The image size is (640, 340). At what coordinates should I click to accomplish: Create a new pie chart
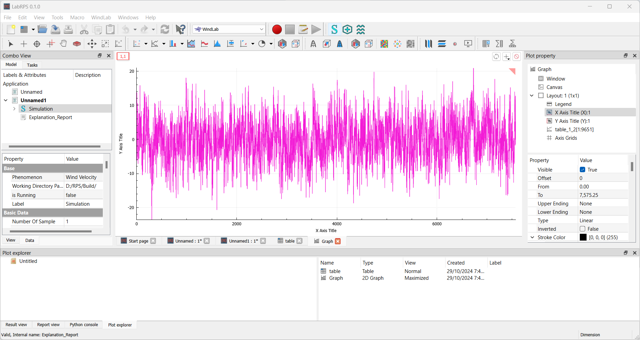(262, 44)
